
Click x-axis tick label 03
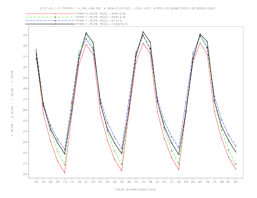tap(43, 182)
